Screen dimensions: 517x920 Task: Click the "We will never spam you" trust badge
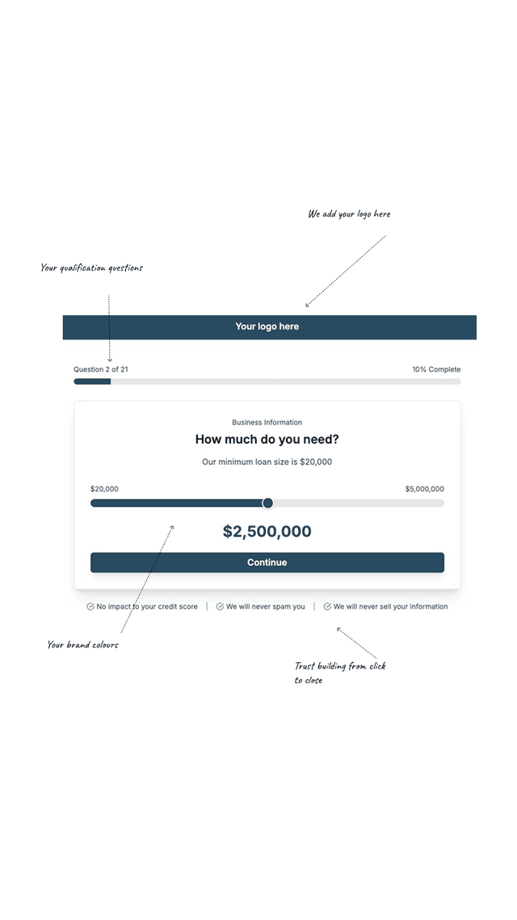[267, 606]
